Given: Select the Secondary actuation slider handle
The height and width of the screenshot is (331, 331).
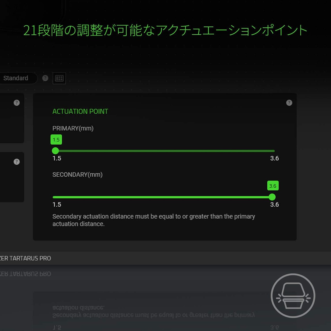Looking at the screenshot, I should (x=272, y=197).
